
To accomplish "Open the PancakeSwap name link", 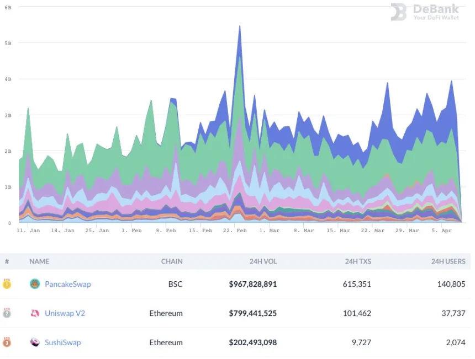I will (67, 284).
